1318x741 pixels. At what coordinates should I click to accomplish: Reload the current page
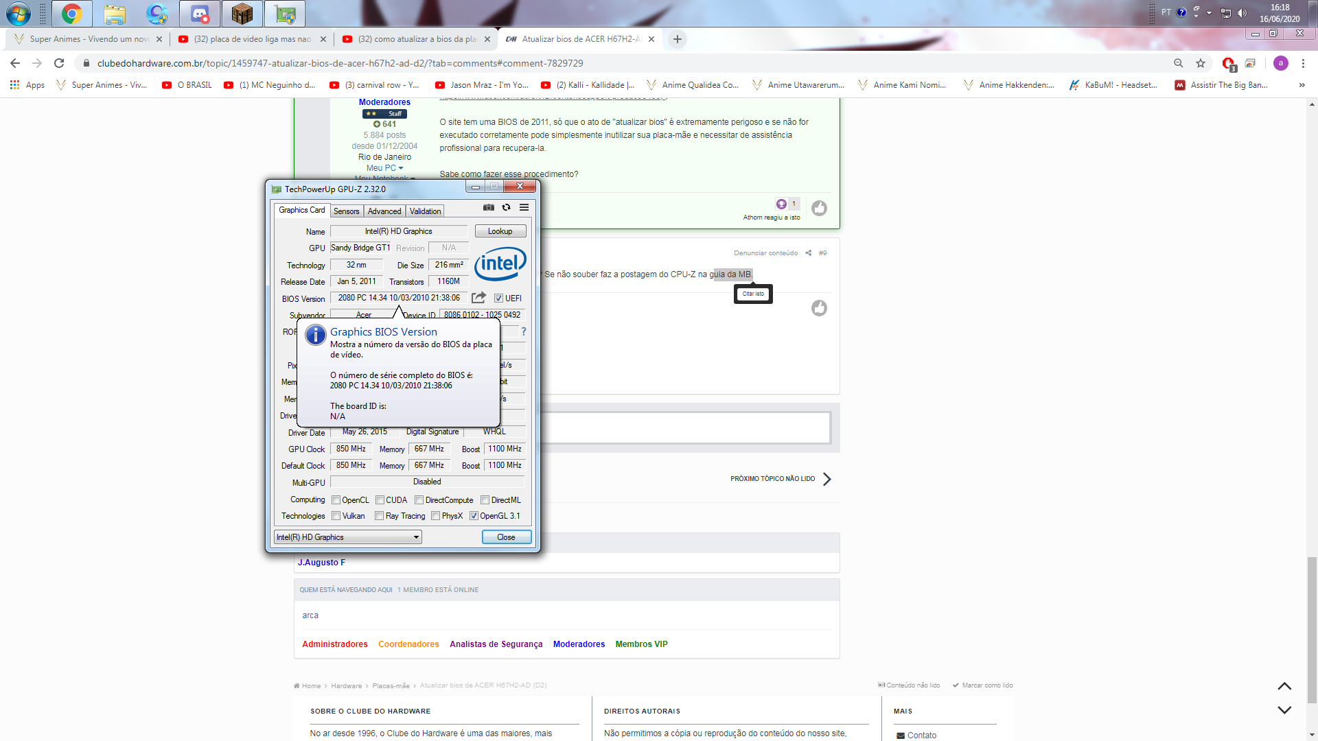pyautogui.click(x=59, y=63)
